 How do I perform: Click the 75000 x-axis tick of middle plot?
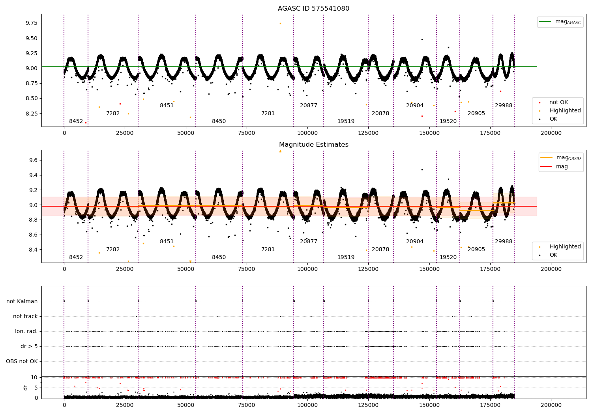click(247, 269)
